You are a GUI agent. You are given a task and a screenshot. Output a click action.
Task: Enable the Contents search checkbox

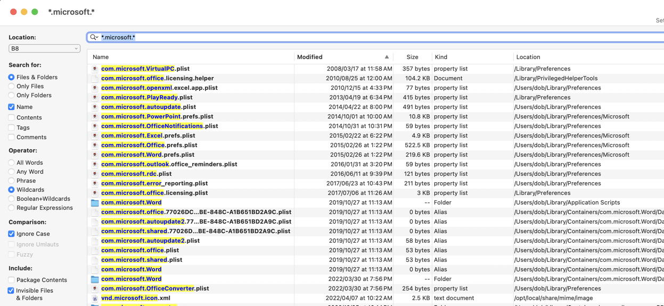(11, 117)
